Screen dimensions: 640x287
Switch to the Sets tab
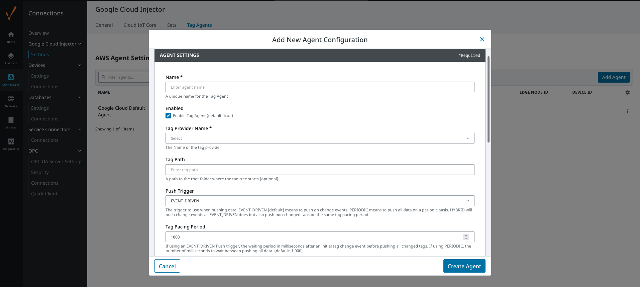[172, 25]
